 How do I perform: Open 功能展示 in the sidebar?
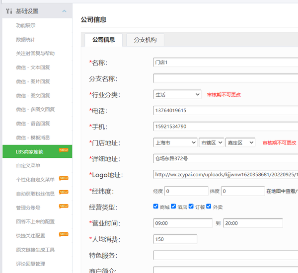(26, 25)
